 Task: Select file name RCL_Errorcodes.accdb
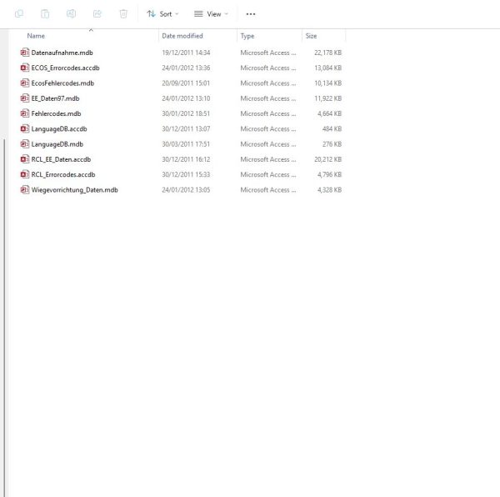point(63,175)
